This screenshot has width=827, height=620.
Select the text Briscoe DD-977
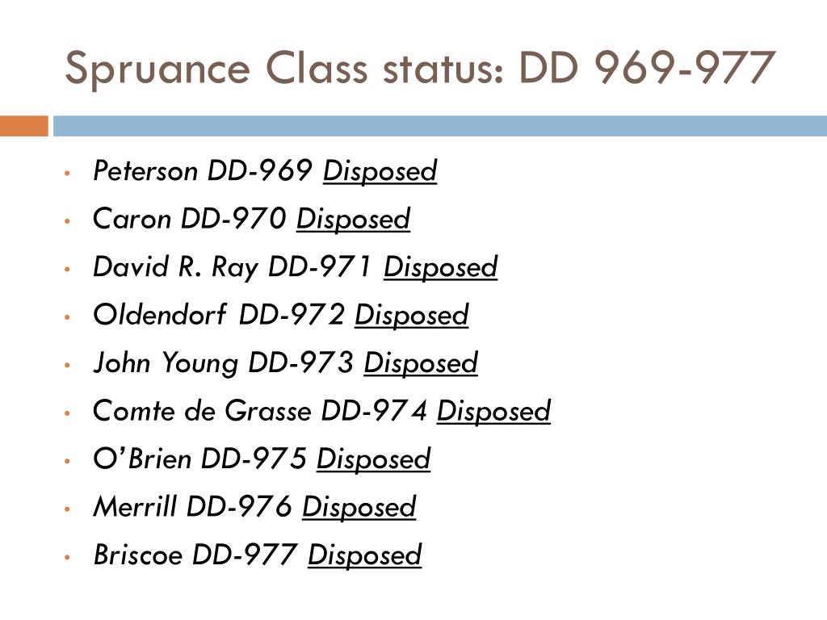195,555
